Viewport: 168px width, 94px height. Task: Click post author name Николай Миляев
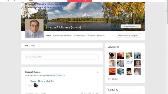pos(33,72)
